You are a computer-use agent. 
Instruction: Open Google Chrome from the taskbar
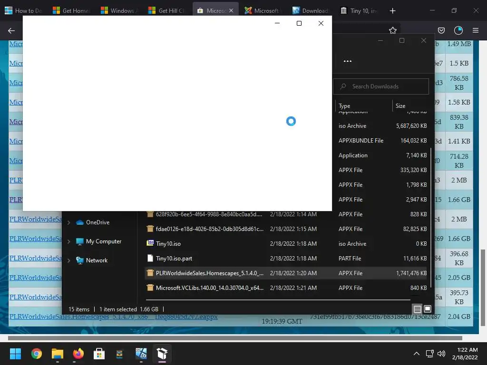36,354
